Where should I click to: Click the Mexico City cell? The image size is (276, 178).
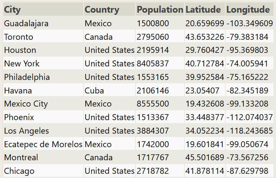(26, 104)
